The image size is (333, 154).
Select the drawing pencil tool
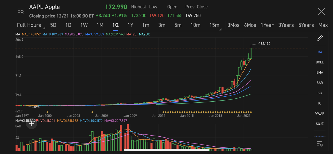coord(320,38)
